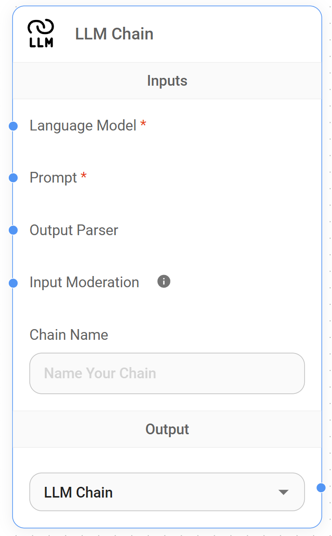Click the LLM Chain node icon
This screenshot has width=332, height=536.
(x=41, y=33)
